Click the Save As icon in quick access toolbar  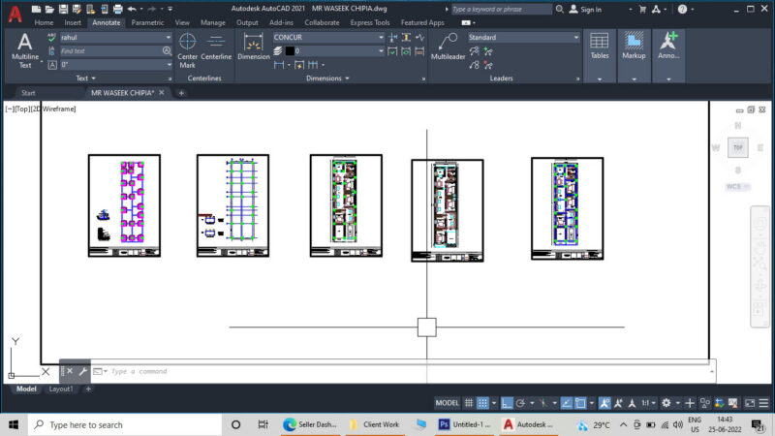pos(77,9)
